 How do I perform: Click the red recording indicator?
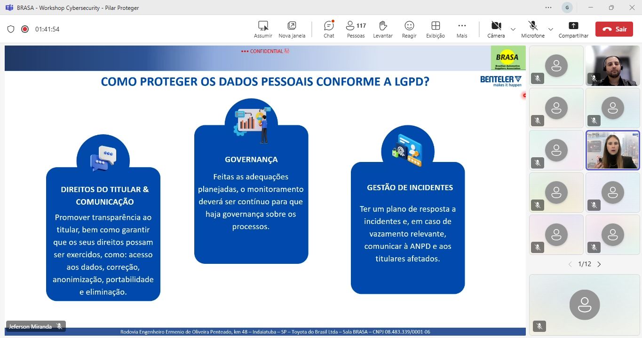click(25, 29)
